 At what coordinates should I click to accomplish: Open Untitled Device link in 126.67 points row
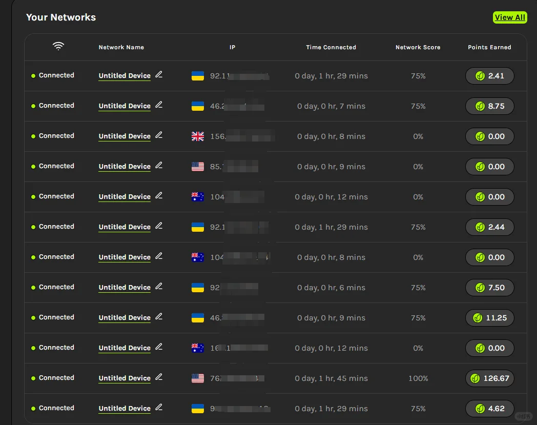[125, 378]
